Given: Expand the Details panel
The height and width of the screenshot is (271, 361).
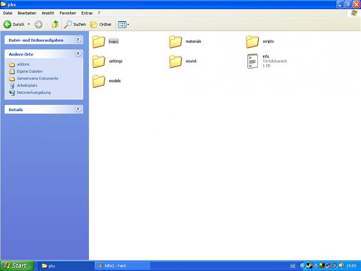Looking at the screenshot, I should point(78,109).
